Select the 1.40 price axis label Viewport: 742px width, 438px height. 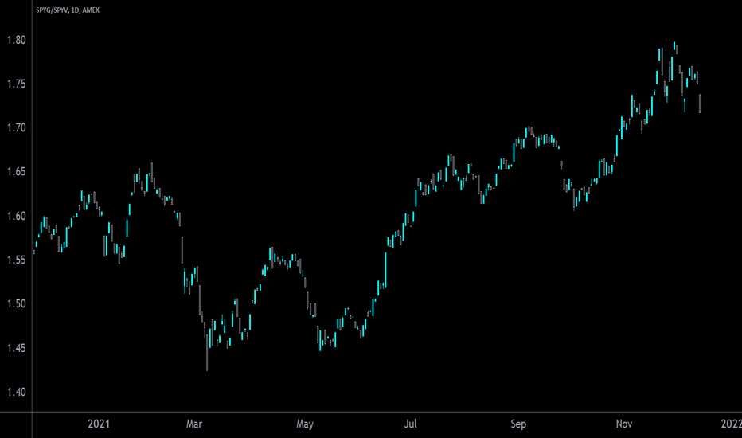point(16,392)
